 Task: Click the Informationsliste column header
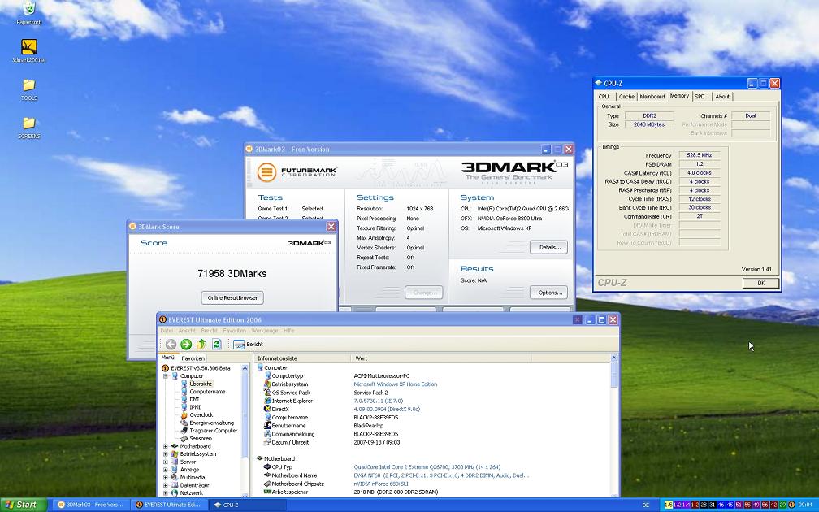click(302, 358)
